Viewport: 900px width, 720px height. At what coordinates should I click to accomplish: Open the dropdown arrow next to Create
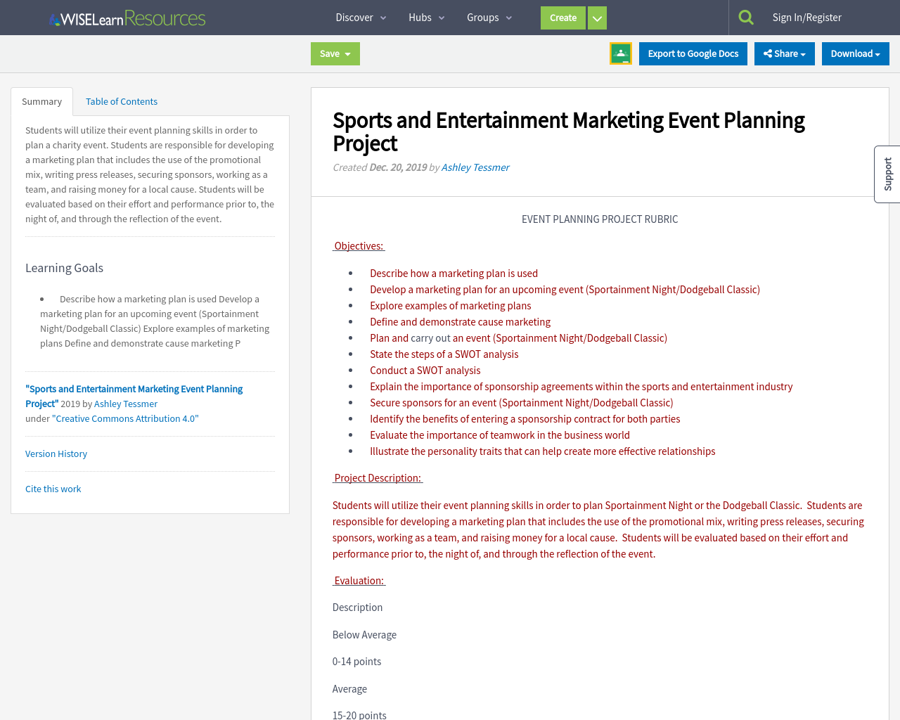pyautogui.click(x=596, y=17)
